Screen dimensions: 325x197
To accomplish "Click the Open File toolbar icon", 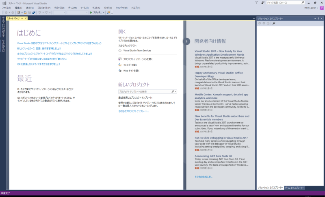I will [25, 13].
